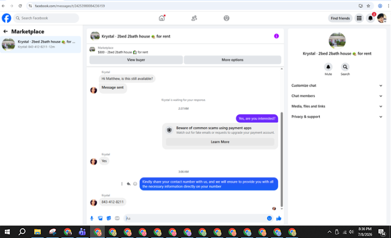The width and height of the screenshot is (391, 238).
Task: Open more options for the blue message
Action: pos(122,184)
